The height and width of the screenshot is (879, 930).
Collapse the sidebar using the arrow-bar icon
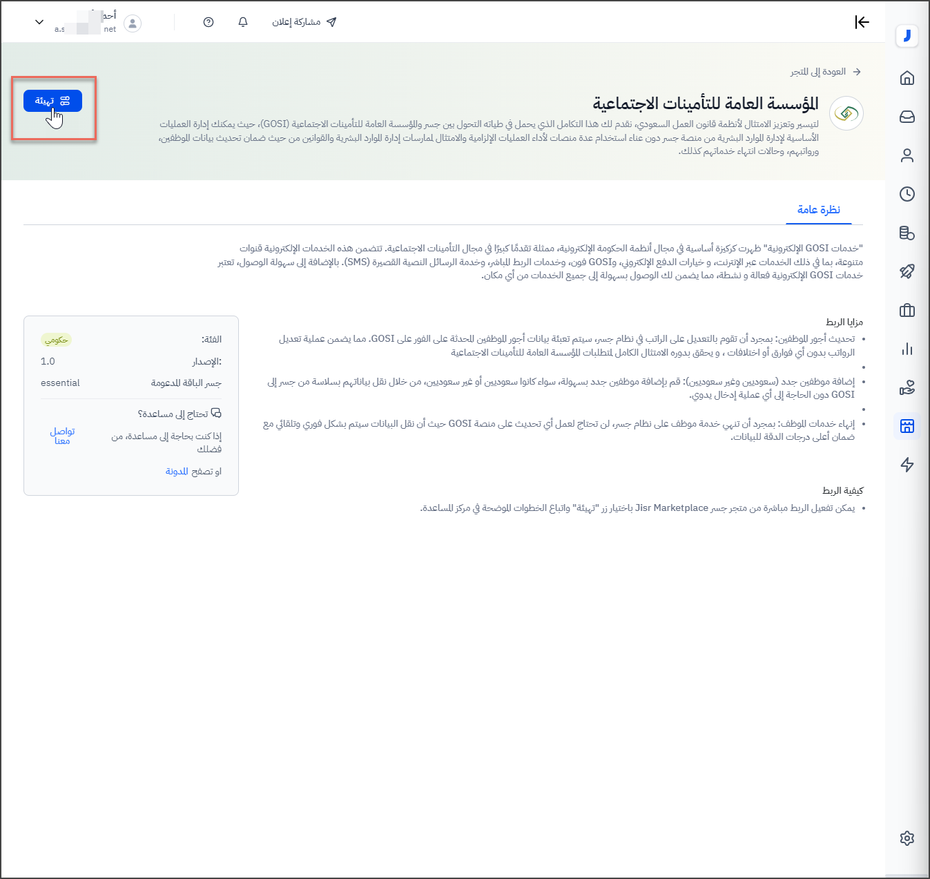click(862, 22)
